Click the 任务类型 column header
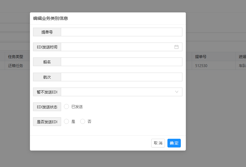246x167 pixels. click(x=16, y=57)
